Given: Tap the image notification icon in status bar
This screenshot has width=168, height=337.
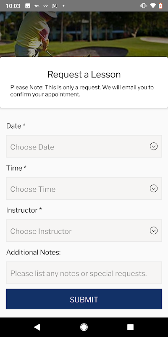Looking at the screenshot, I should (28, 6).
